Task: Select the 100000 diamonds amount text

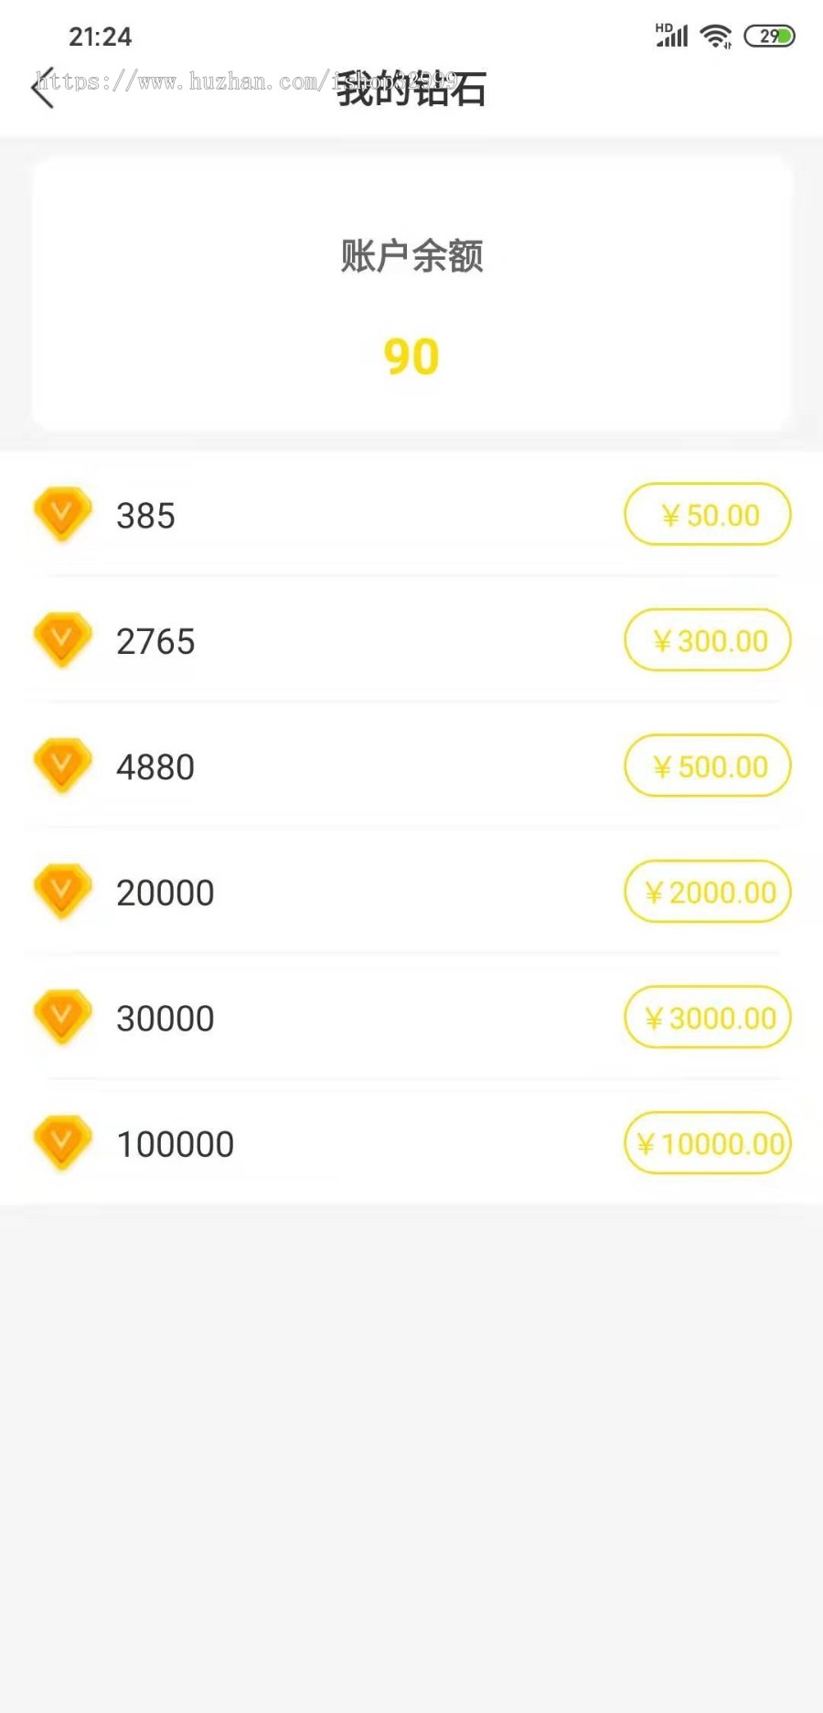Action: click(x=176, y=1144)
